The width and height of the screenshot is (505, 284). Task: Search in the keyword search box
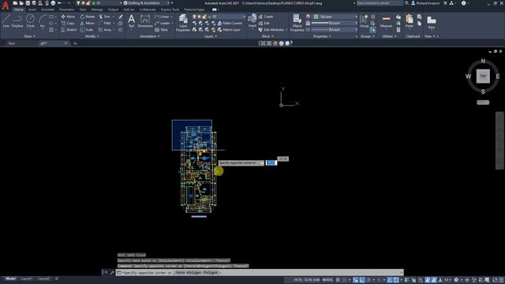tap(380, 3)
